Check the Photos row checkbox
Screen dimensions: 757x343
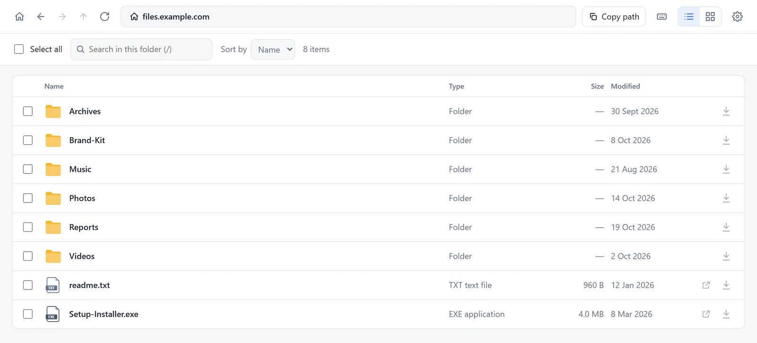coord(28,198)
